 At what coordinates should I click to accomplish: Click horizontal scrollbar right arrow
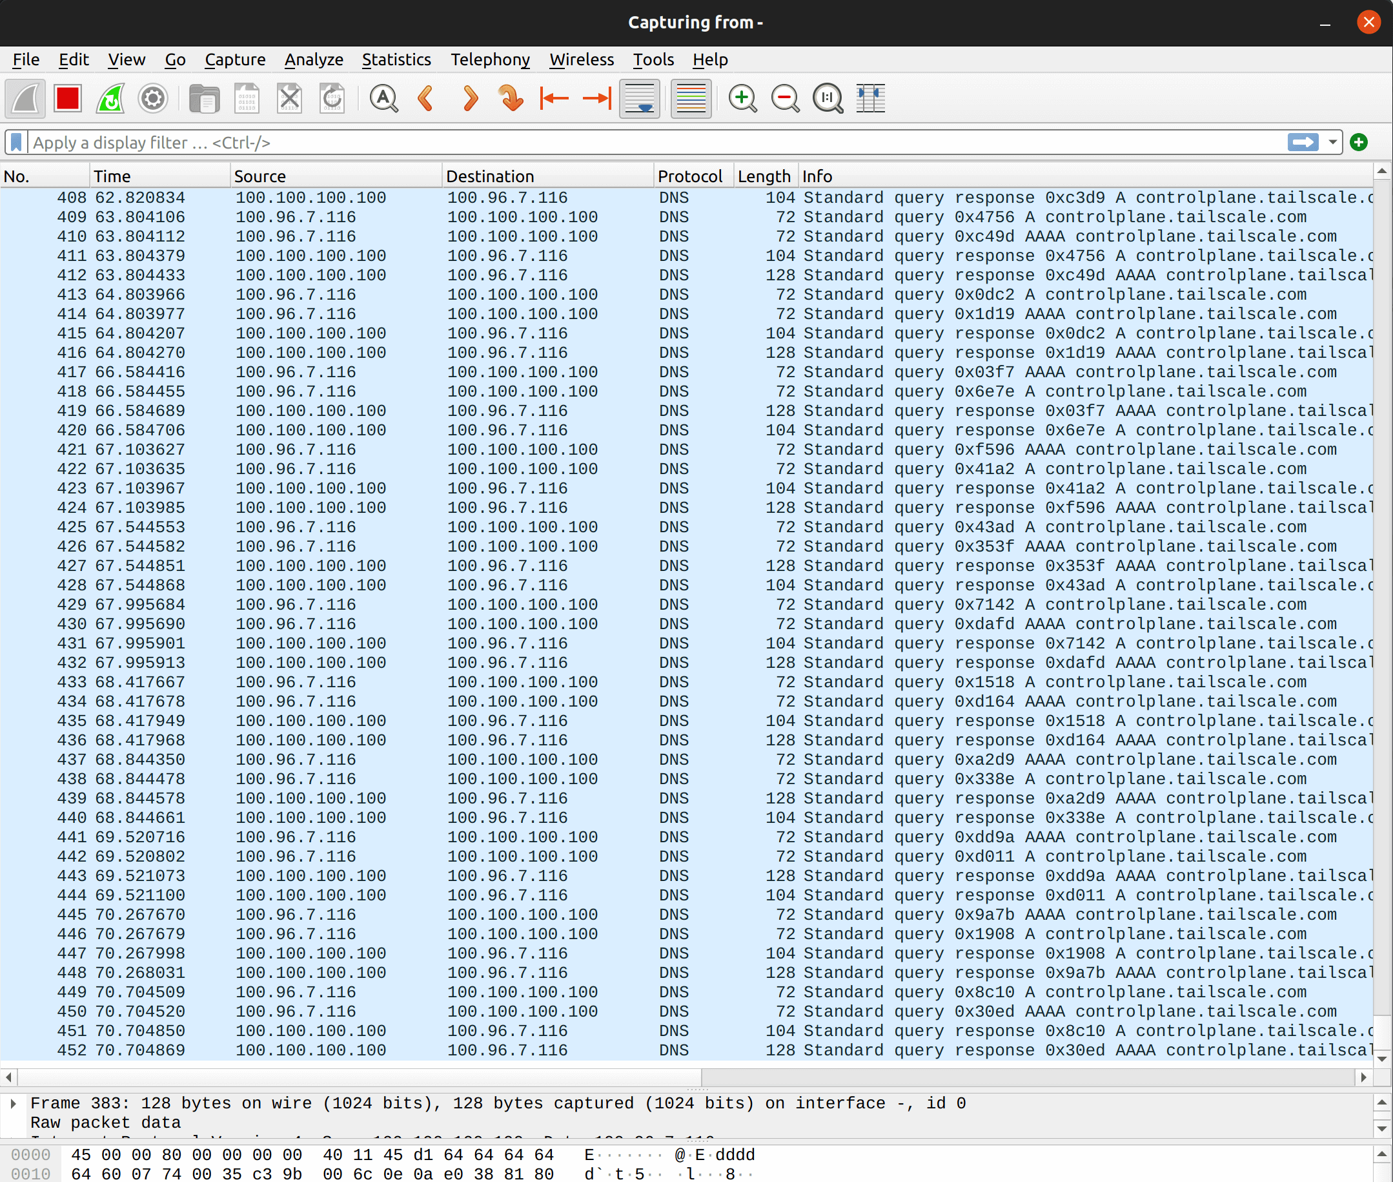tap(1363, 1077)
